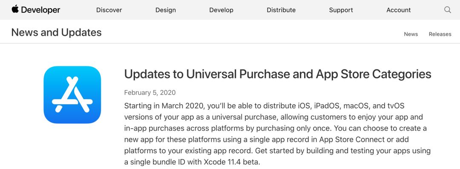Open the Discover menu
This screenshot has height=169, width=460.
click(x=109, y=10)
